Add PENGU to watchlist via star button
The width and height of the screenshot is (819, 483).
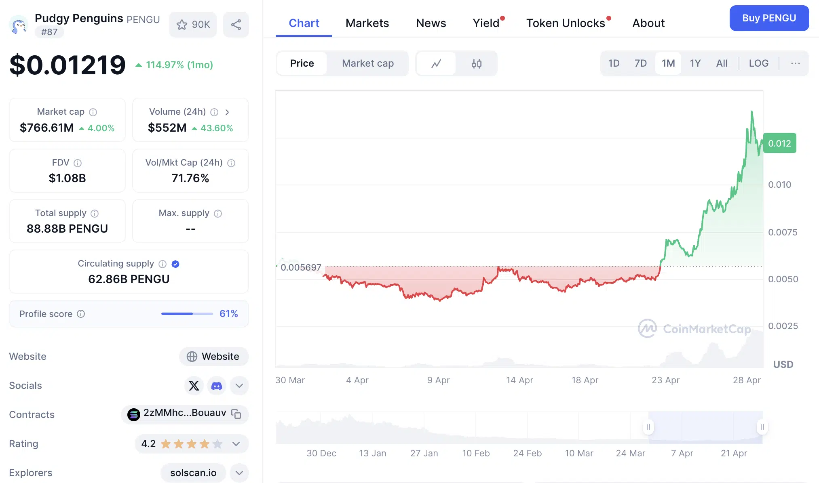pos(193,25)
